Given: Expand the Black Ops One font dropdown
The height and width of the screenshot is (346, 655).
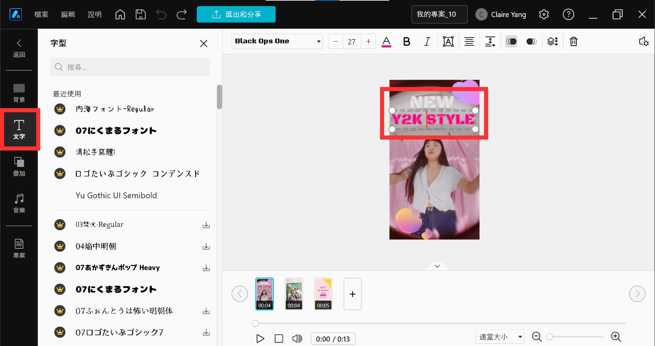Looking at the screenshot, I should tap(318, 42).
